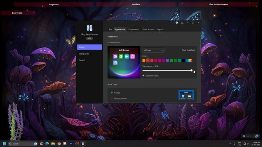262x147 pixels.
Task: Show hidden system tray icons
Action: (x=230, y=144)
